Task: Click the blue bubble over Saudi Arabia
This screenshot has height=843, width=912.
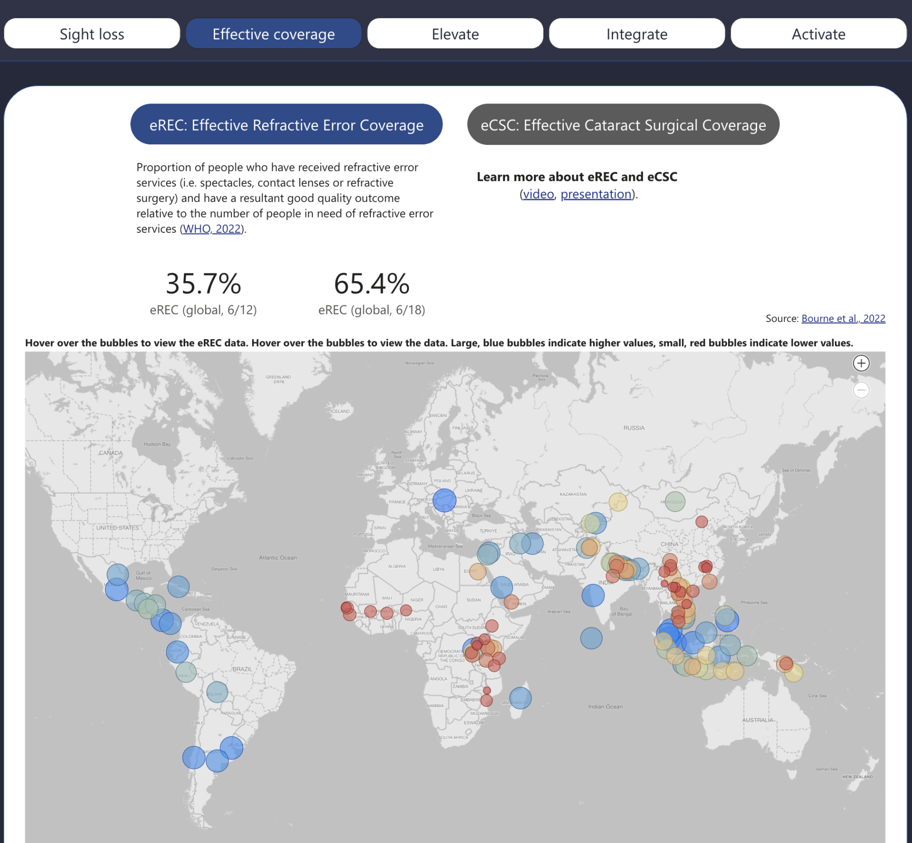Action: [502, 587]
